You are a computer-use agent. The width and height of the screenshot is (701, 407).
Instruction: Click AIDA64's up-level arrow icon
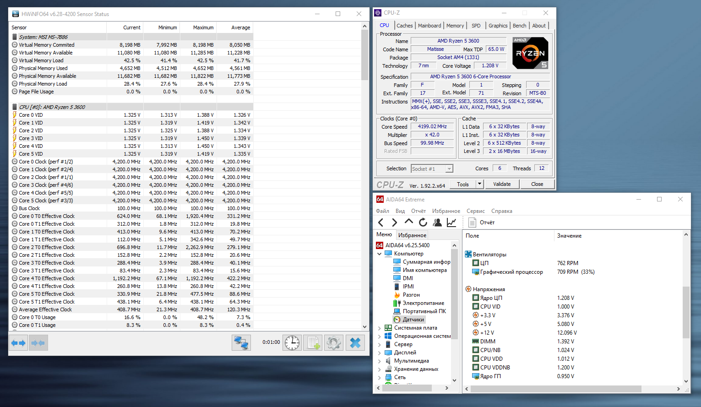(408, 222)
